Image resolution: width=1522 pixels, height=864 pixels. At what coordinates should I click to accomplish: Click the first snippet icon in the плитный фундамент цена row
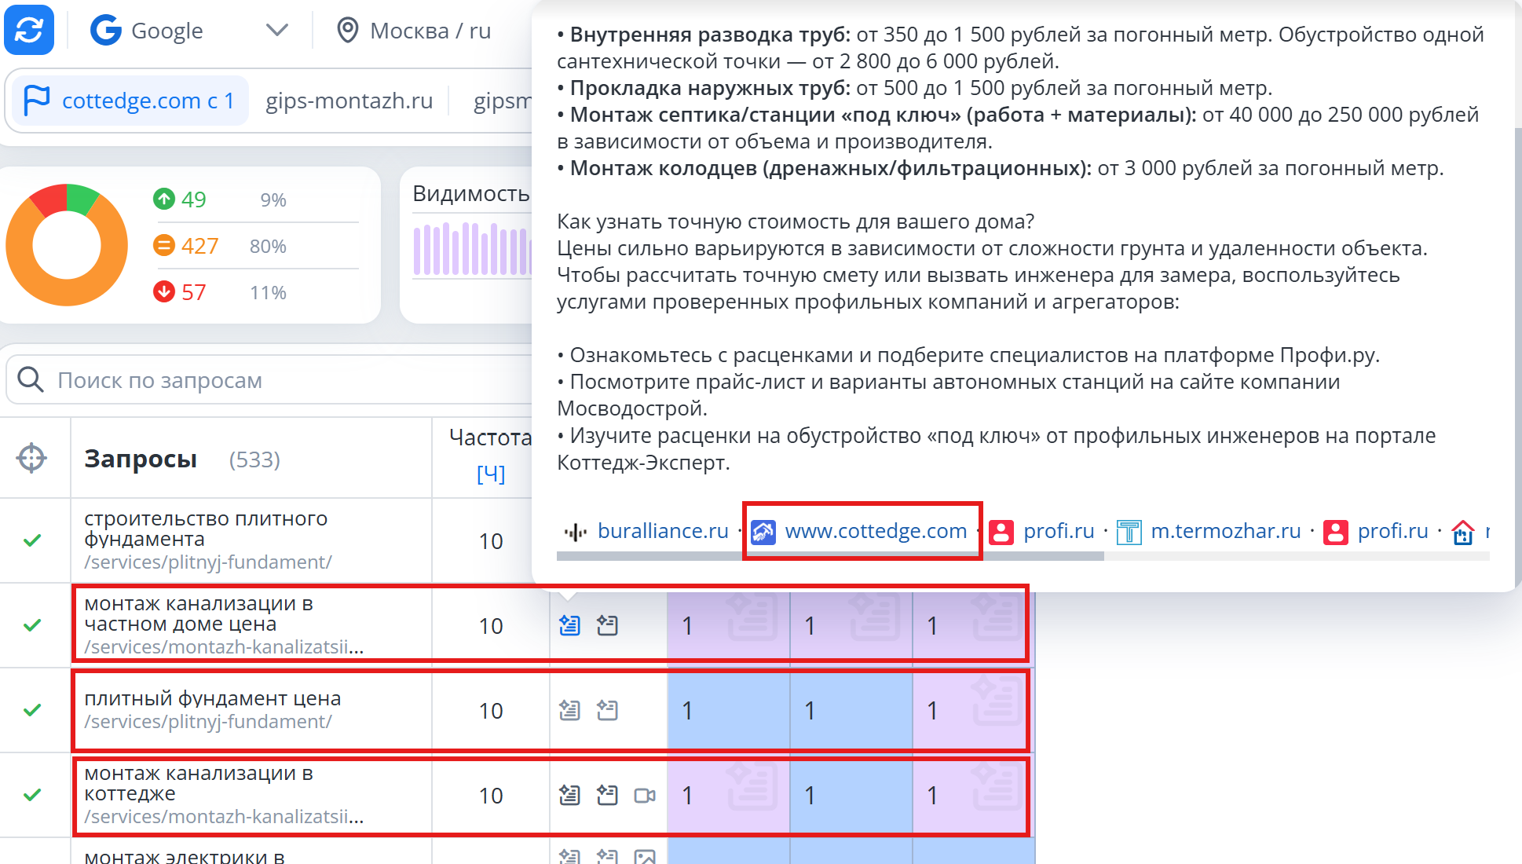569,710
